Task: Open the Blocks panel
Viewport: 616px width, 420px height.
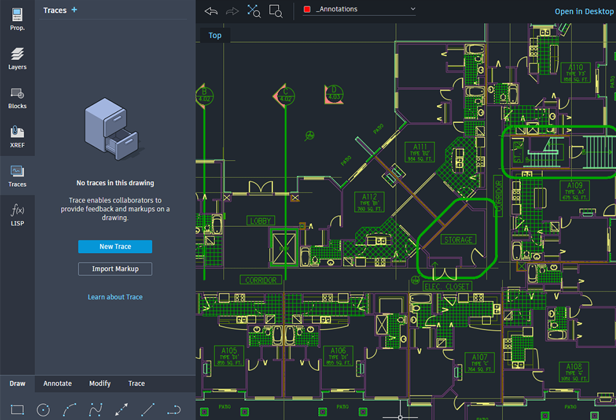Action: point(17,98)
